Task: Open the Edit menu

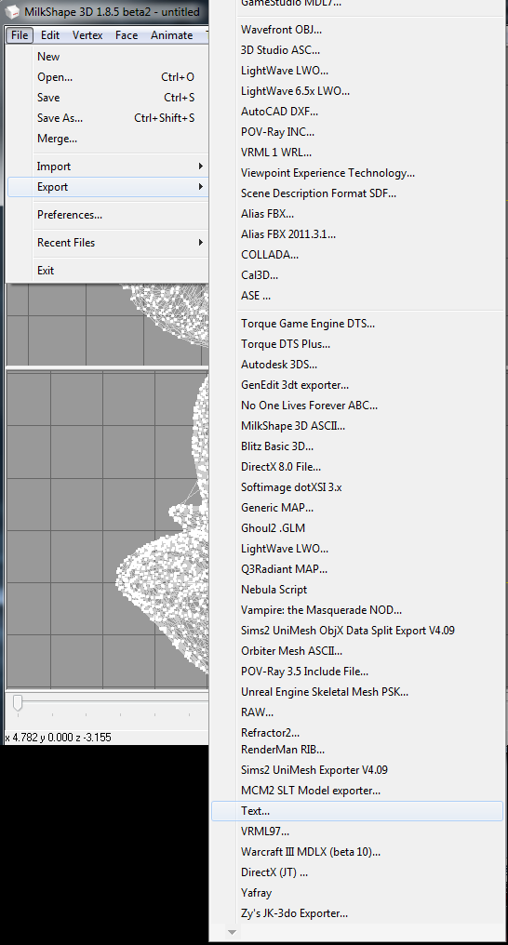Action: 50,35
